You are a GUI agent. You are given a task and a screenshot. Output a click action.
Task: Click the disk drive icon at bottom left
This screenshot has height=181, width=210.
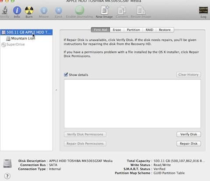(7, 163)
